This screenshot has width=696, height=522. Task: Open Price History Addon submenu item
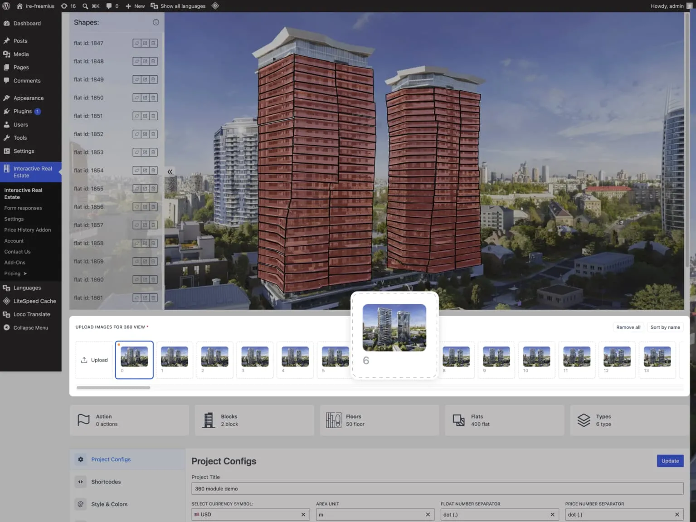pyautogui.click(x=28, y=230)
